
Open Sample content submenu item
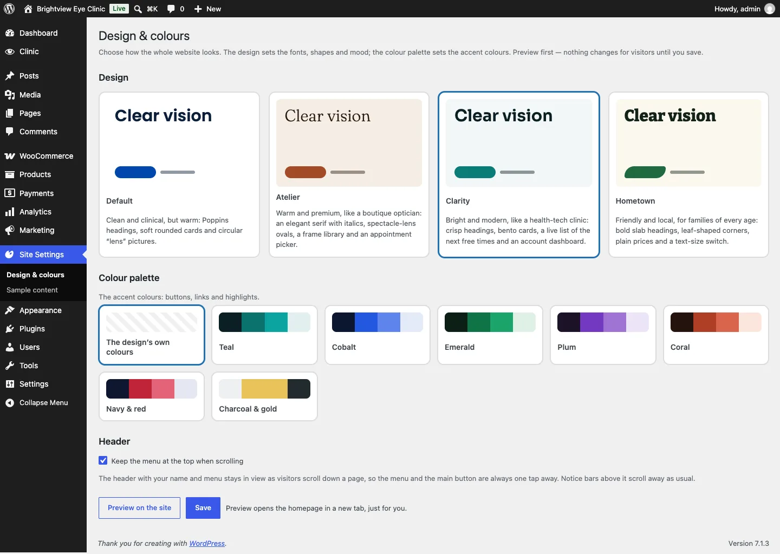[x=32, y=290]
